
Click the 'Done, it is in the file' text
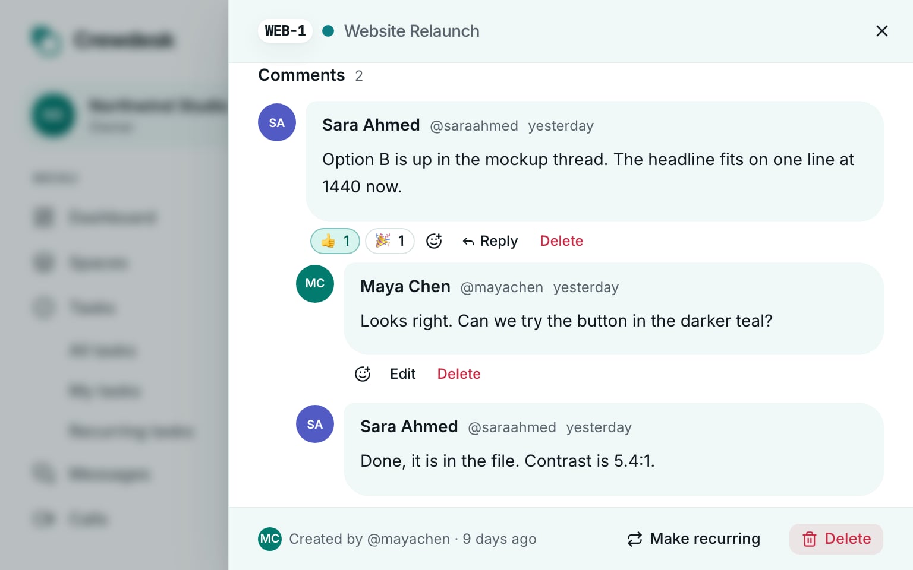(x=440, y=461)
